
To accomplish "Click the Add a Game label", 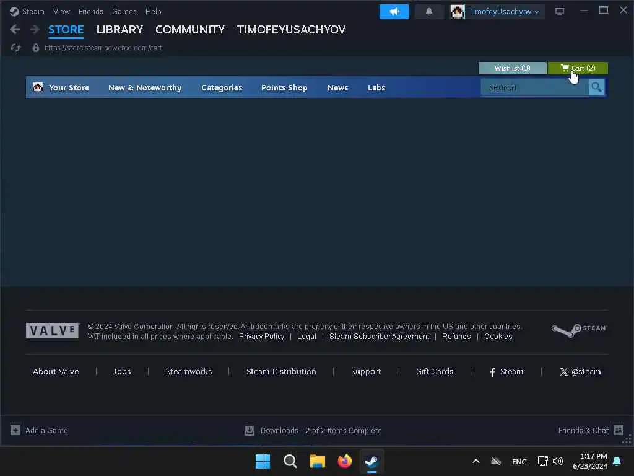I will [46, 431].
